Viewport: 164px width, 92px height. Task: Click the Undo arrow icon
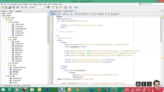point(22,7)
